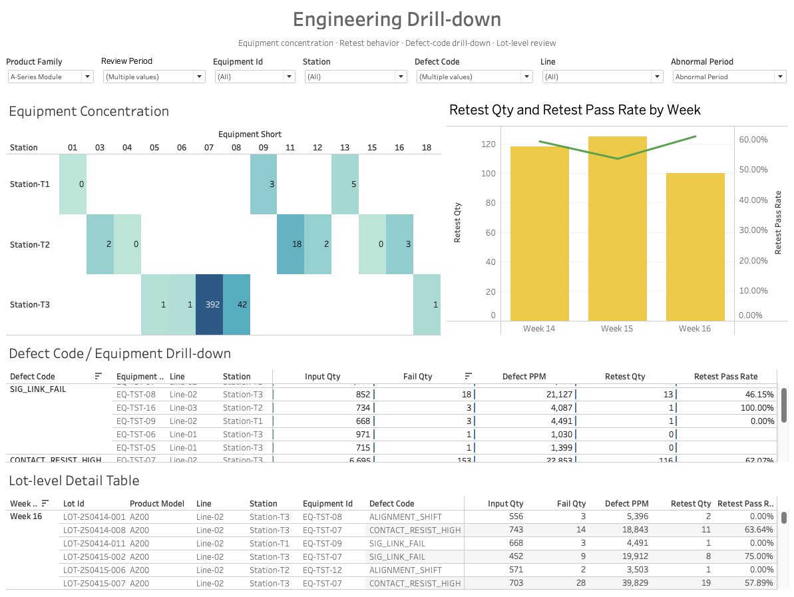Viewport: 794px width, 597px height.
Task: Open the Review Period dropdown
Action: [x=154, y=77]
